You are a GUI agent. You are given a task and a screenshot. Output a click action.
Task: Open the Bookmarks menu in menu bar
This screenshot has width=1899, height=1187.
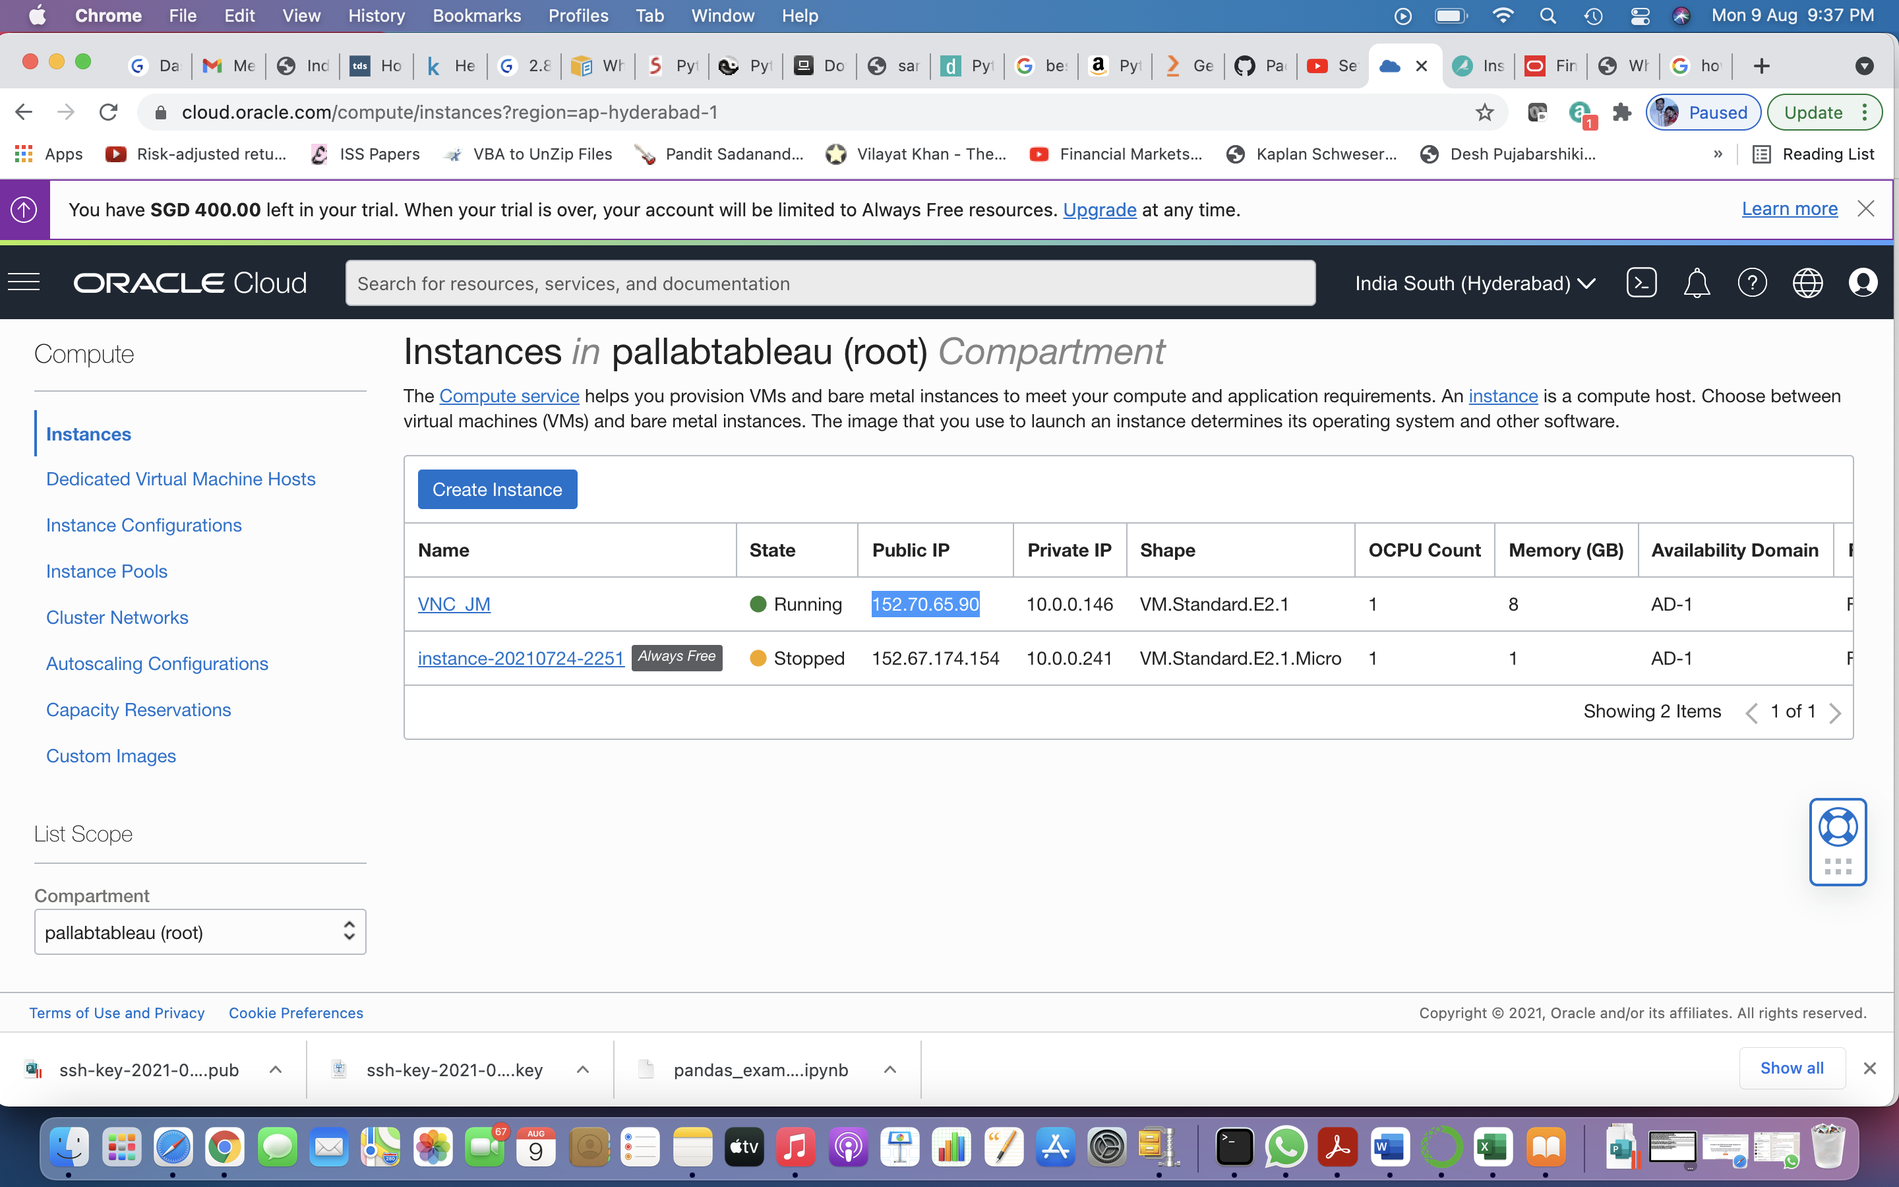pyautogui.click(x=476, y=16)
